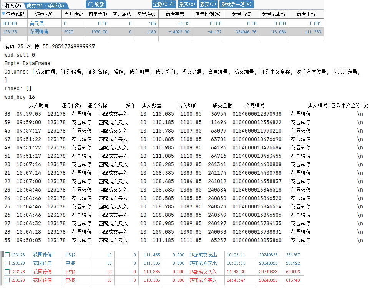Screen dimensions: 390x290
Task: Click the 当前持仓 column header
Action: (x=73, y=14)
